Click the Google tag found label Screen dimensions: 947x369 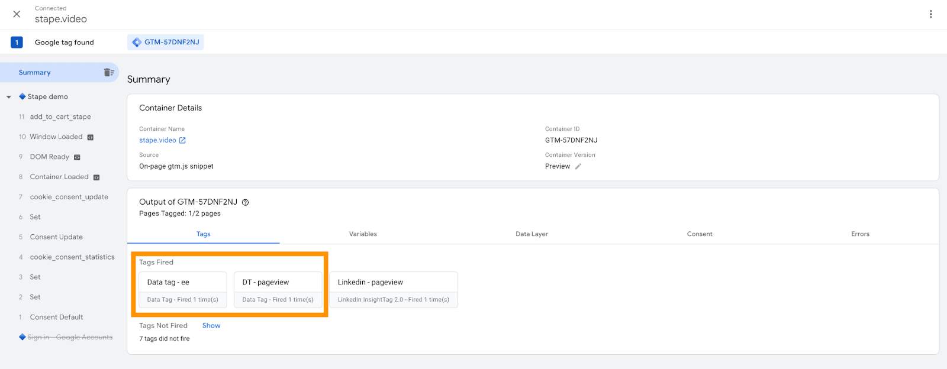tap(65, 43)
